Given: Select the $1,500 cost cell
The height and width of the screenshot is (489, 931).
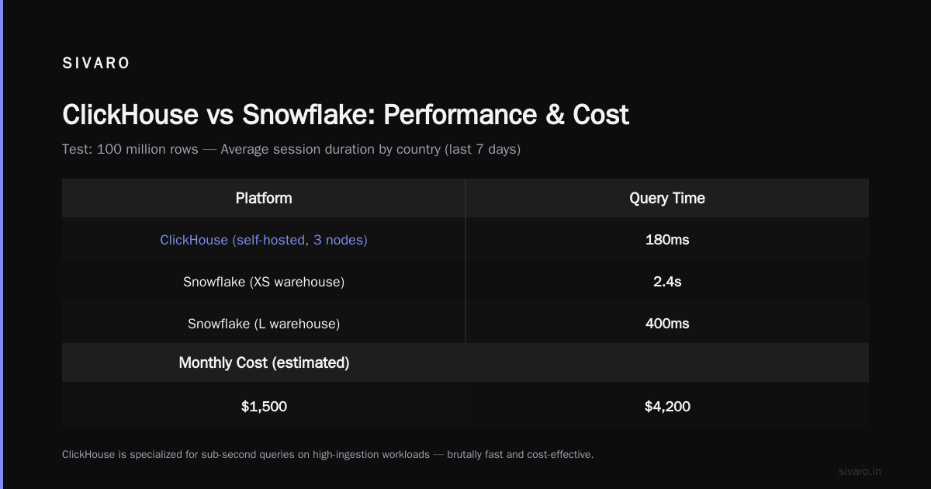Looking at the screenshot, I should click(x=264, y=406).
